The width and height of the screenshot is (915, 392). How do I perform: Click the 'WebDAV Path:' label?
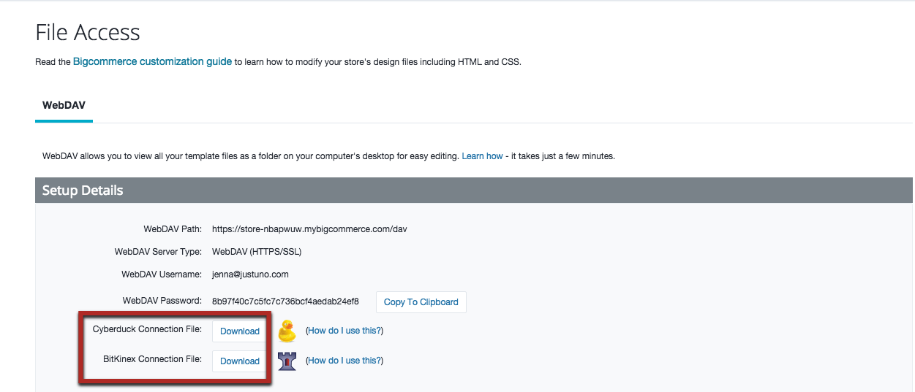click(x=172, y=229)
